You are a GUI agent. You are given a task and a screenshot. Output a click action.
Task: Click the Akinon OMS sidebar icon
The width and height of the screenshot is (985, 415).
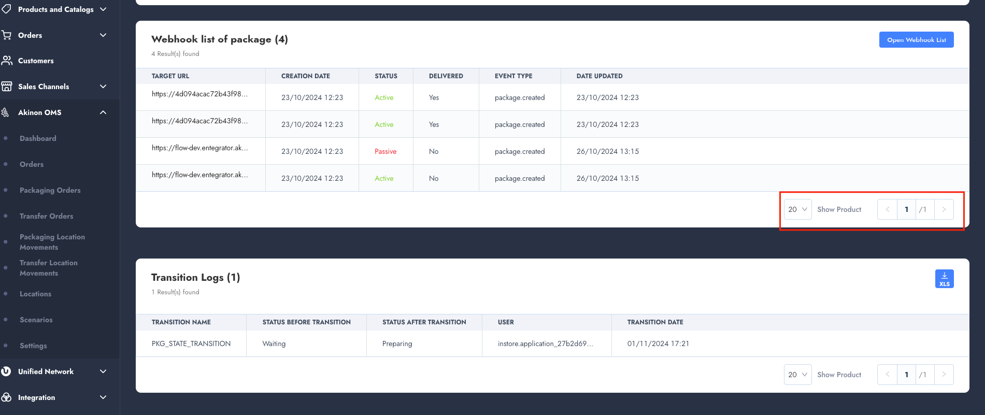6,112
